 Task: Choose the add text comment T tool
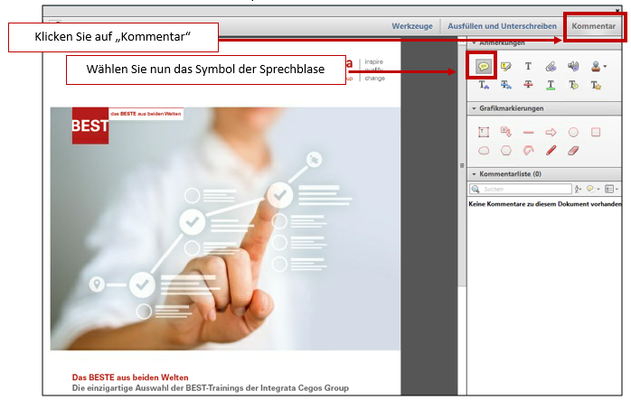pyautogui.click(x=528, y=66)
